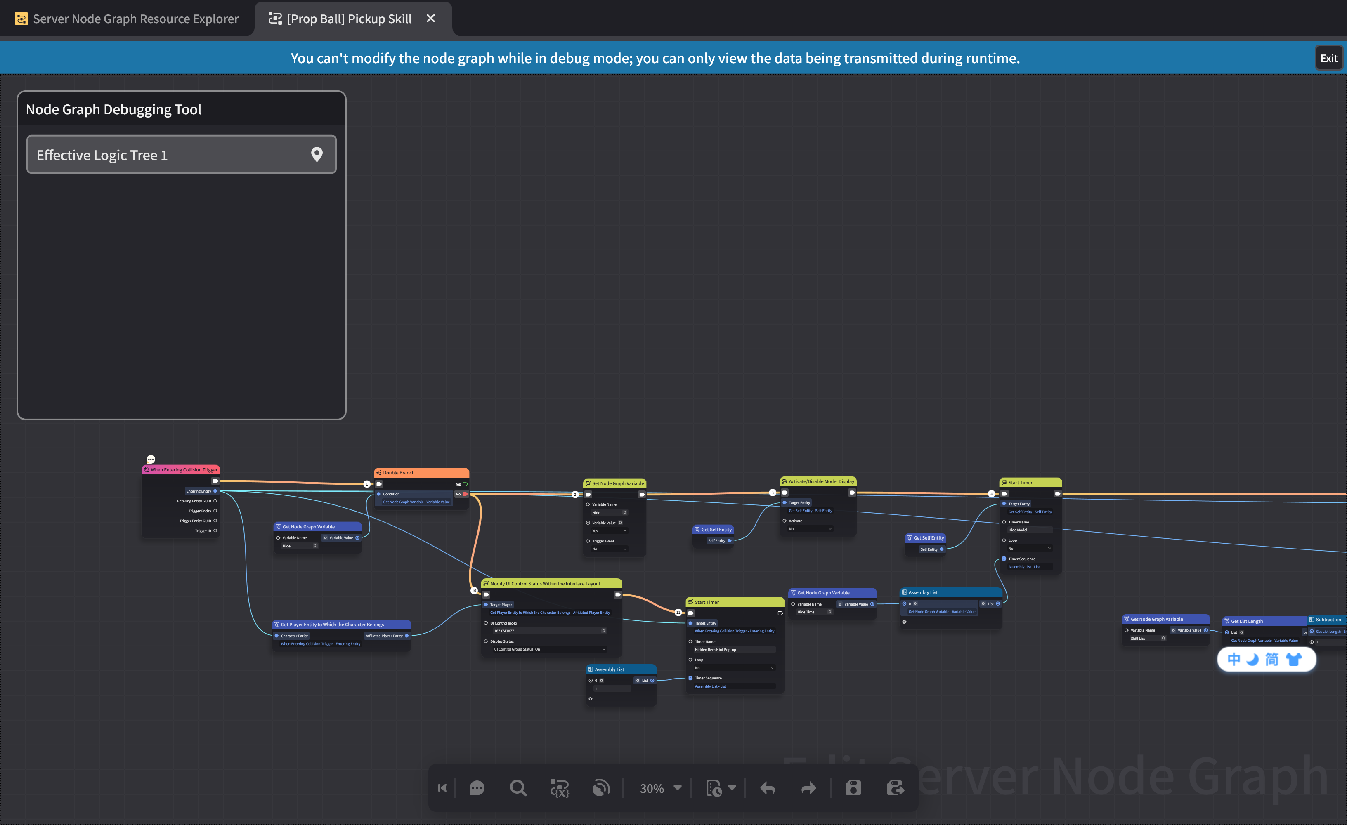1347x825 pixels.
Task: Click search icon in UI Control Index field
Action: tap(603, 631)
